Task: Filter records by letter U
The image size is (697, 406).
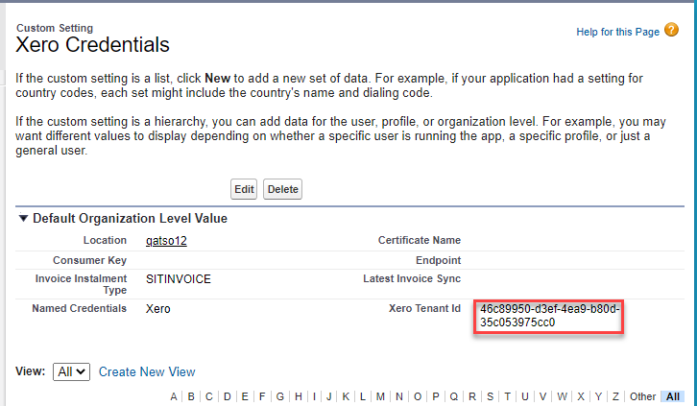Action: point(525,396)
